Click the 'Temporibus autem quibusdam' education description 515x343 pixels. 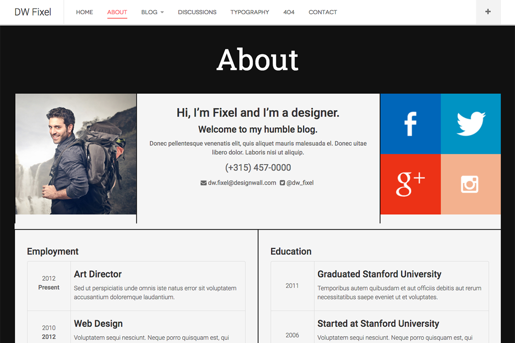coord(400,292)
